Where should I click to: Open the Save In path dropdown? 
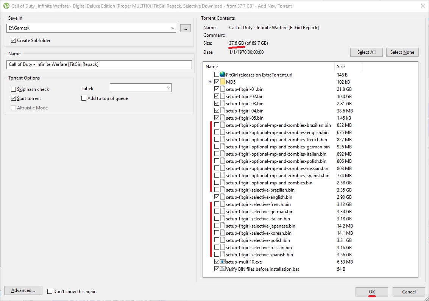tap(173, 28)
